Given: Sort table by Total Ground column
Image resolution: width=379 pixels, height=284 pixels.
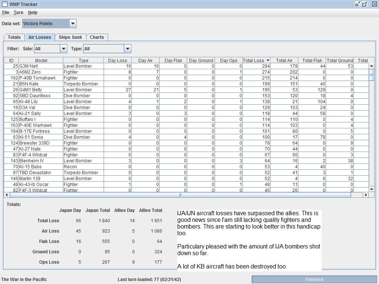Looking at the screenshot, I should tap(340, 60).
